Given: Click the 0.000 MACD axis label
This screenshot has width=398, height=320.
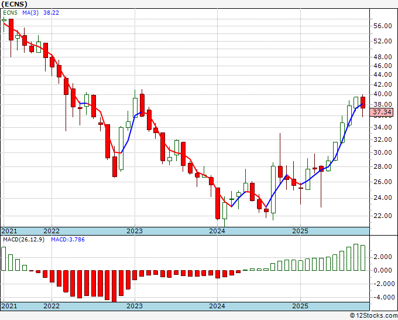Looking at the screenshot, I should pyautogui.click(x=383, y=270).
